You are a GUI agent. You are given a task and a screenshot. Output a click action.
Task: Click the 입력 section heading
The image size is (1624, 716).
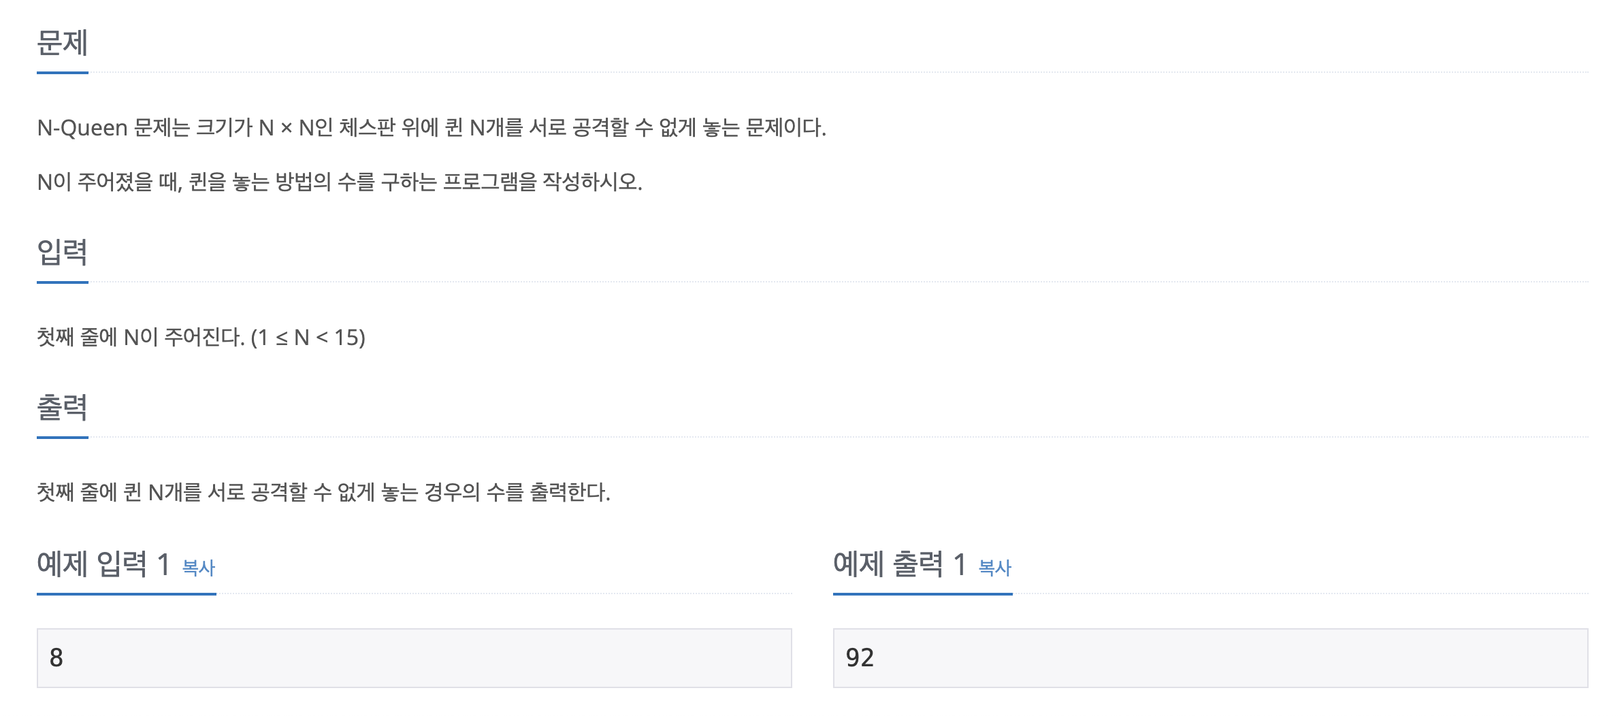pos(62,253)
